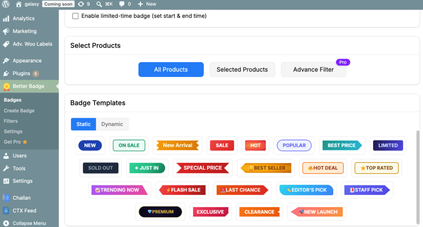Viewport: 423px width, 227px height.
Task: Choose the Selected Products option
Action: [242, 69]
